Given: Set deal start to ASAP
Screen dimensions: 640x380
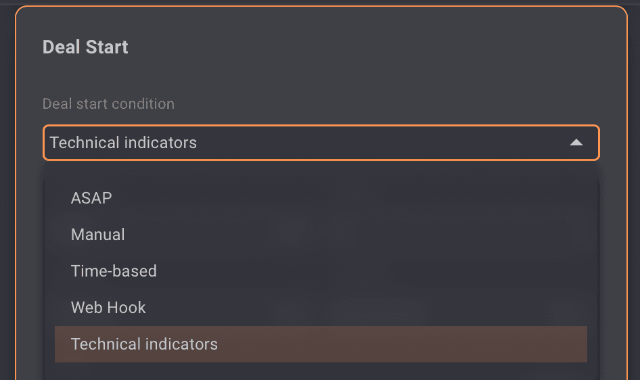Looking at the screenshot, I should point(91,198).
